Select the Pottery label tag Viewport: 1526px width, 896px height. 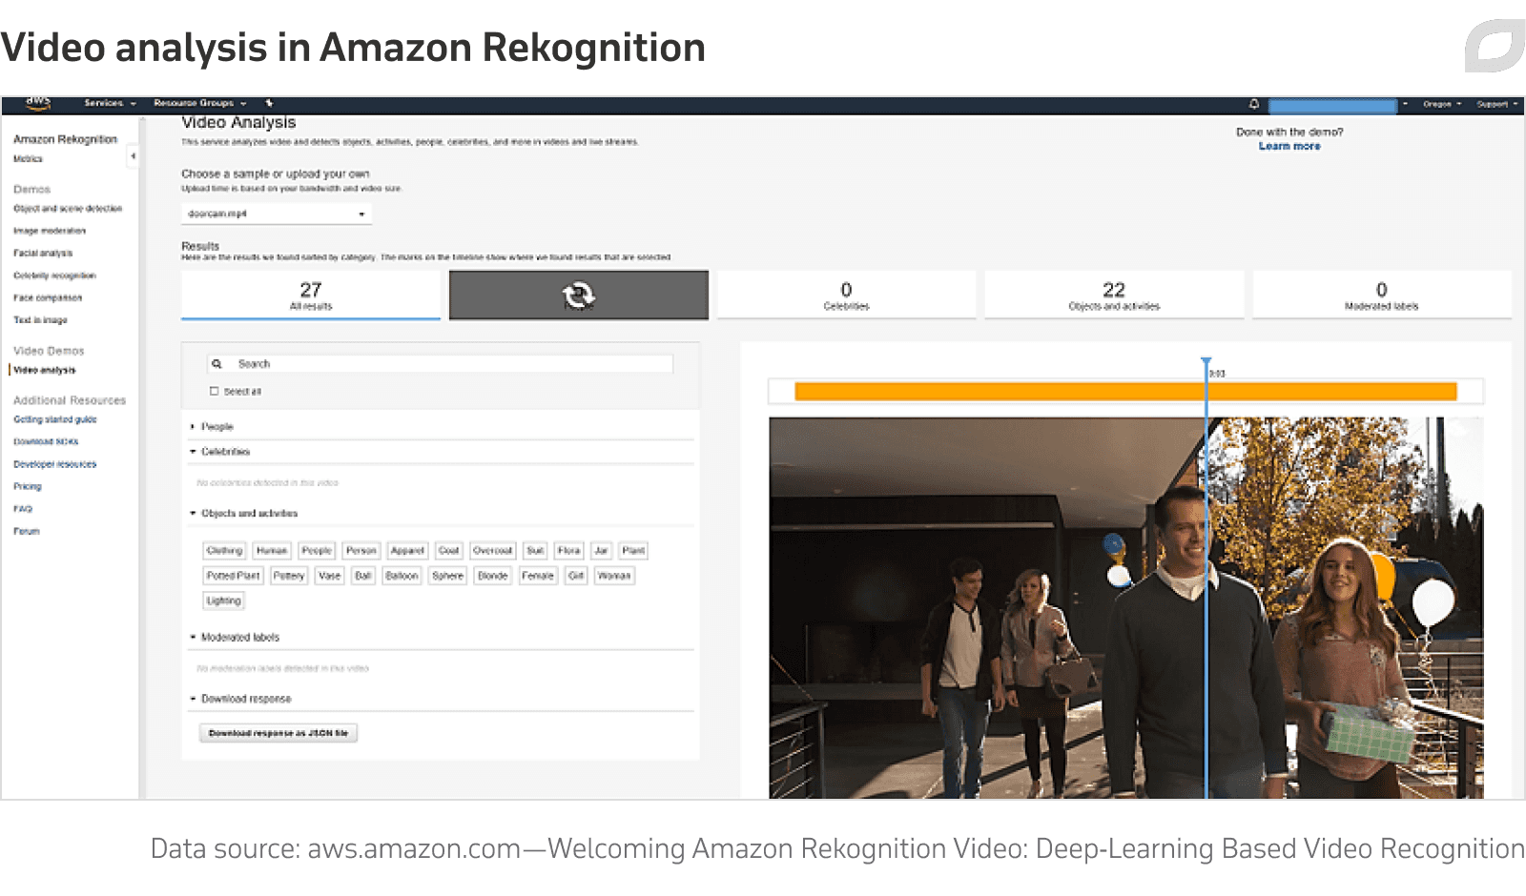point(289,576)
